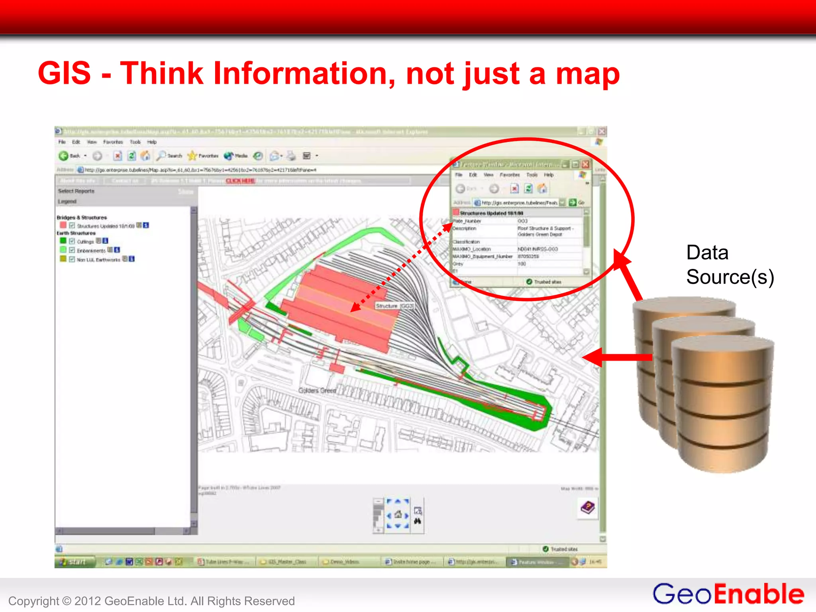816x612 pixels.
Task: Click the Back button in main browser
Action: [x=69, y=156]
